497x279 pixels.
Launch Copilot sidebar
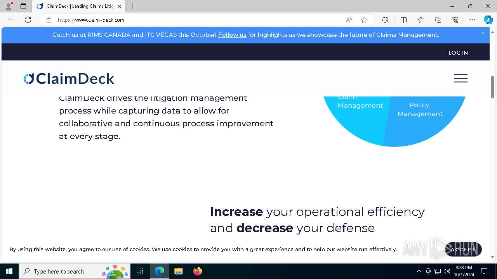pos(488,20)
